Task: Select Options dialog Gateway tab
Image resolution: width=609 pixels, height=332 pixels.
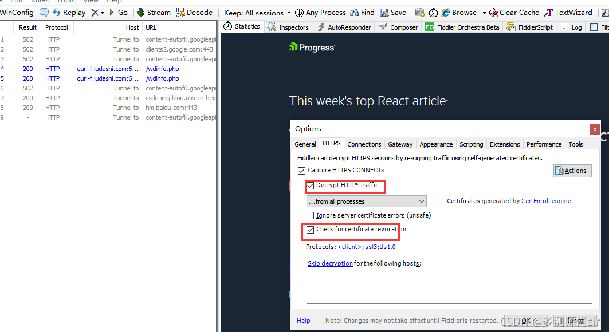Action: pos(400,144)
